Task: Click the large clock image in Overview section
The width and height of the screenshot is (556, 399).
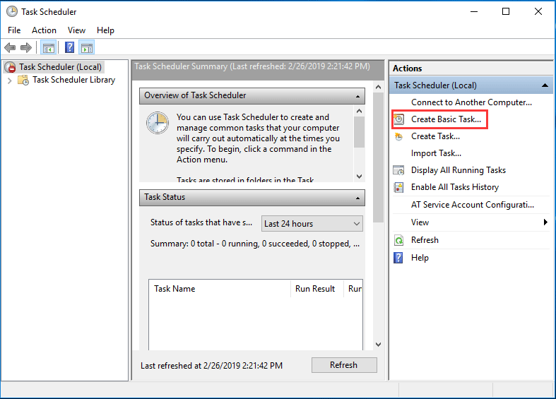Action: [158, 123]
